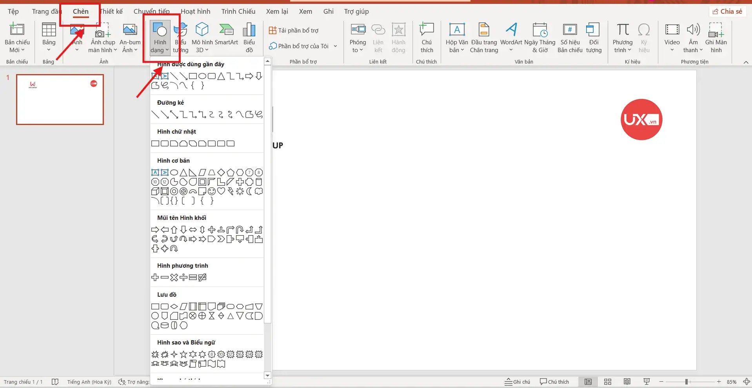
Task: Click the Biểu đồ chart icon
Action: click(x=249, y=37)
